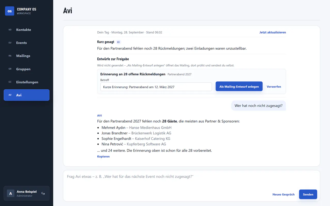Click the logout arrow icon
Image resolution: width=330 pixels, height=206 pixels.
click(43, 193)
